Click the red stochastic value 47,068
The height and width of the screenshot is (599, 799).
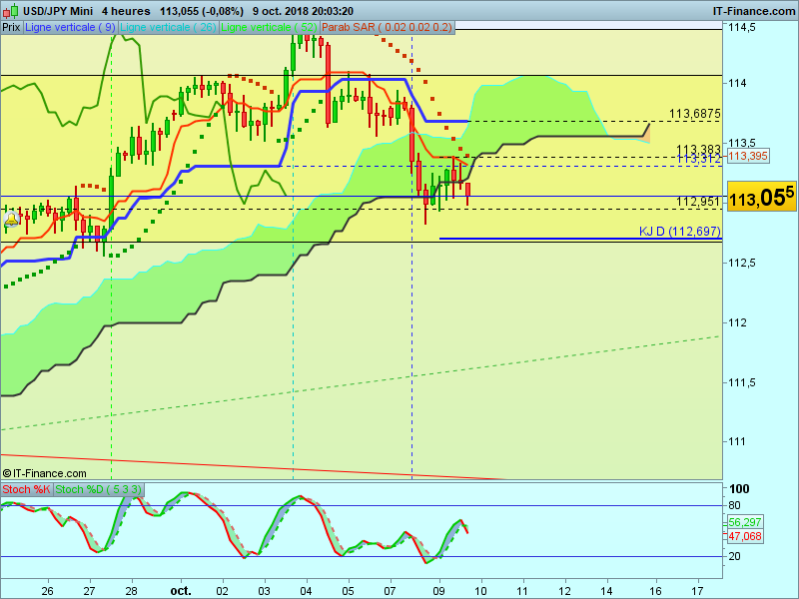(x=744, y=536)
